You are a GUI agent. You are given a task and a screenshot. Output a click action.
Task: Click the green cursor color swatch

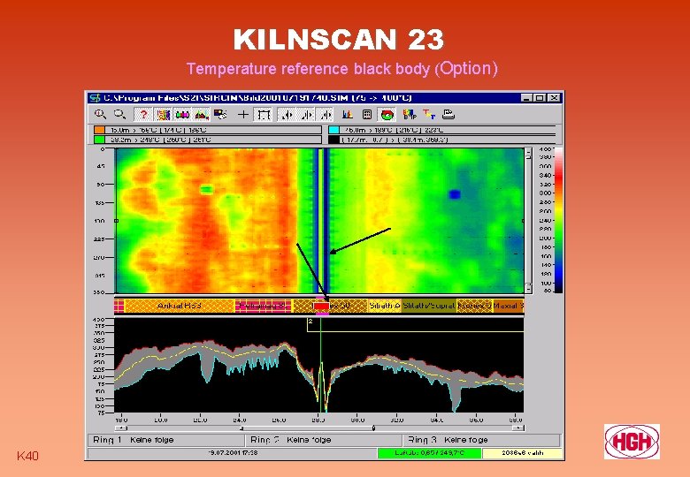pos(99,140)
